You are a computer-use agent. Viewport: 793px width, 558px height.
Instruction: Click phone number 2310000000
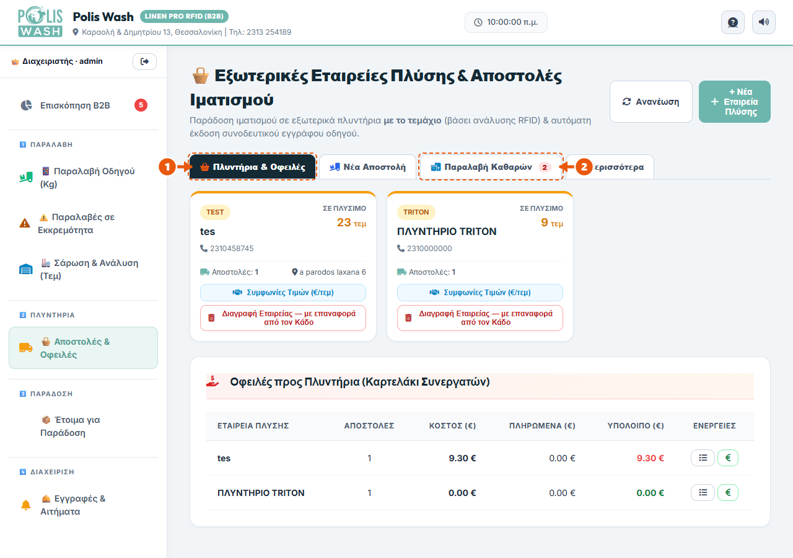pos(429,249)
